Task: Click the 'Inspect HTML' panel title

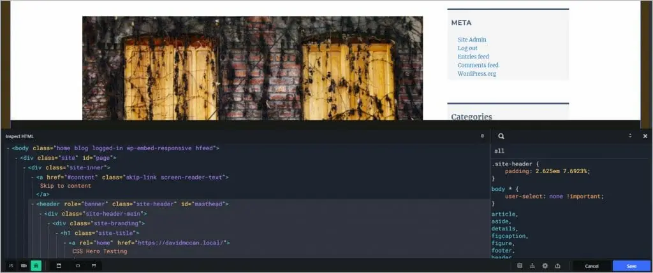Action: (20, 136)
